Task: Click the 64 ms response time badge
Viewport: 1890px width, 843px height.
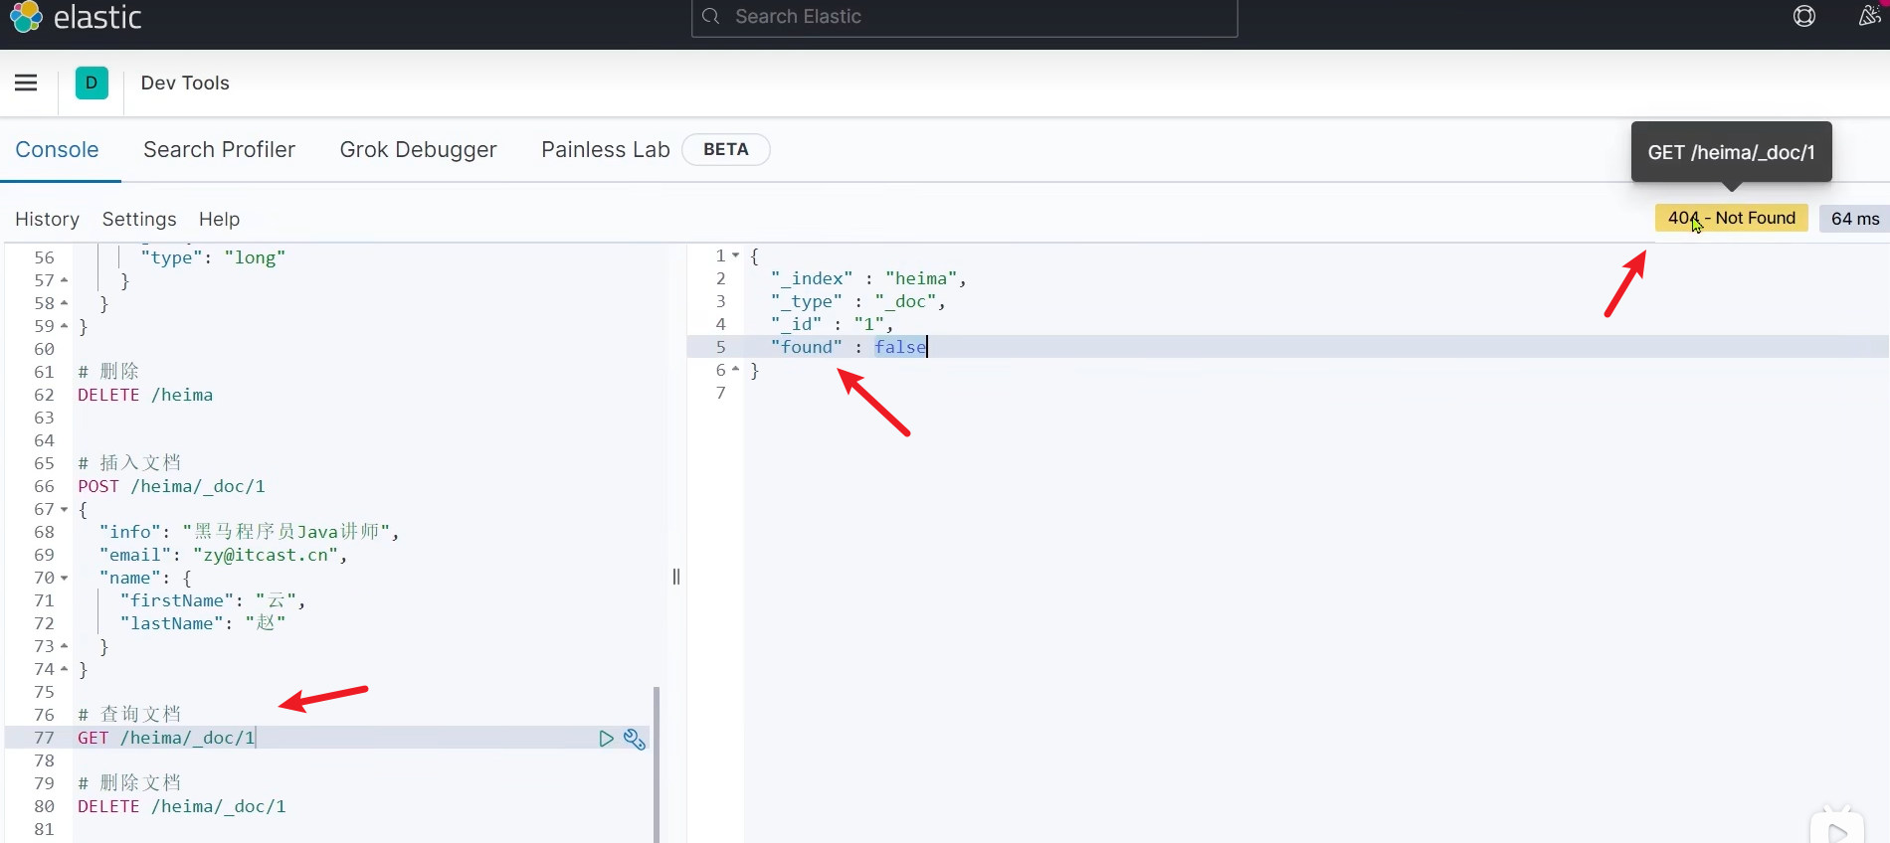Action: point(1855,218)
